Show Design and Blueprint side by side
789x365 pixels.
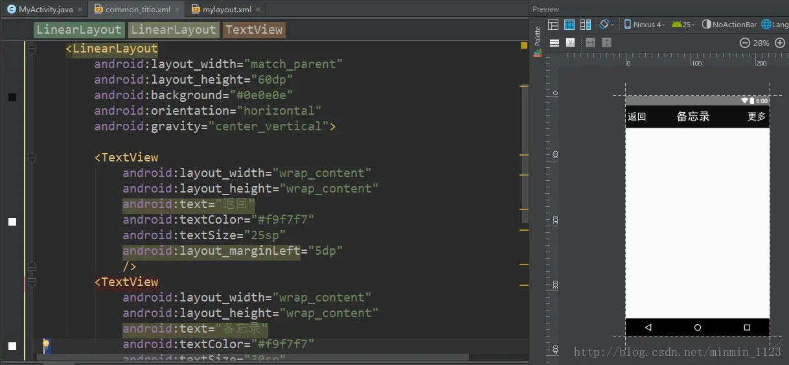(586, 25)
